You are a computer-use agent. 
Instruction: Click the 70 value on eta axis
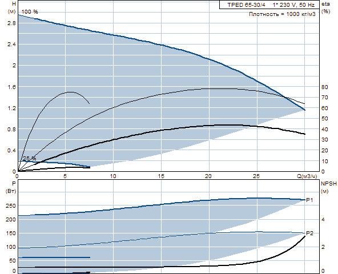point(325,98)
